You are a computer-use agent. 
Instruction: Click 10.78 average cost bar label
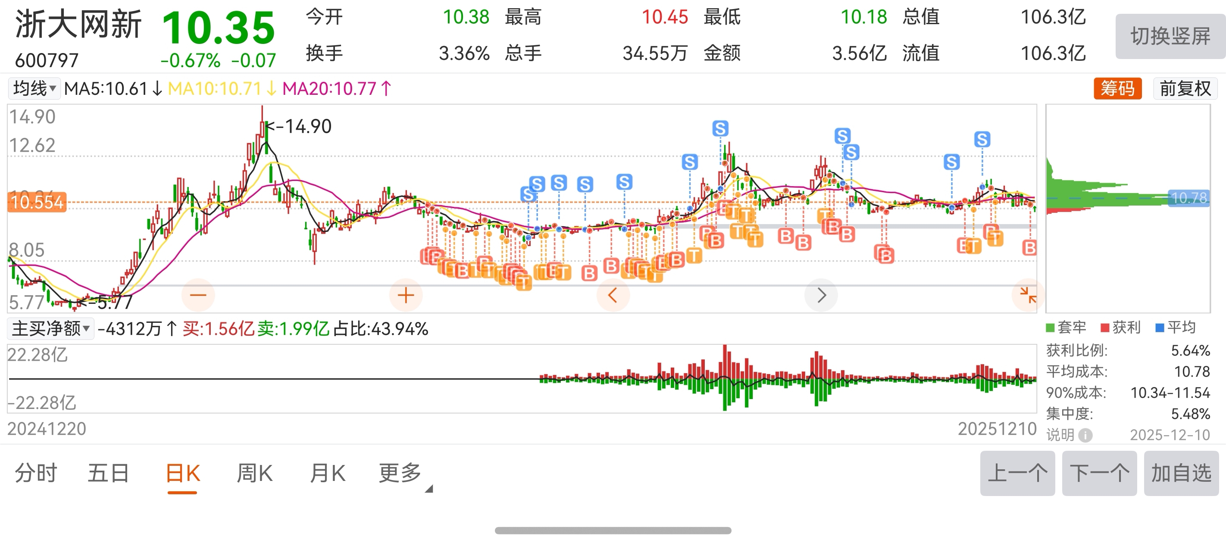(x=1188, y=197)
